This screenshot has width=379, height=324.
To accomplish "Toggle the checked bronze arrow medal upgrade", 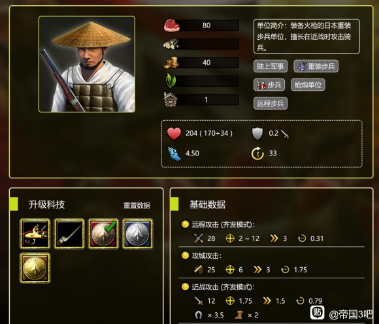I will [x=103, y=234].
